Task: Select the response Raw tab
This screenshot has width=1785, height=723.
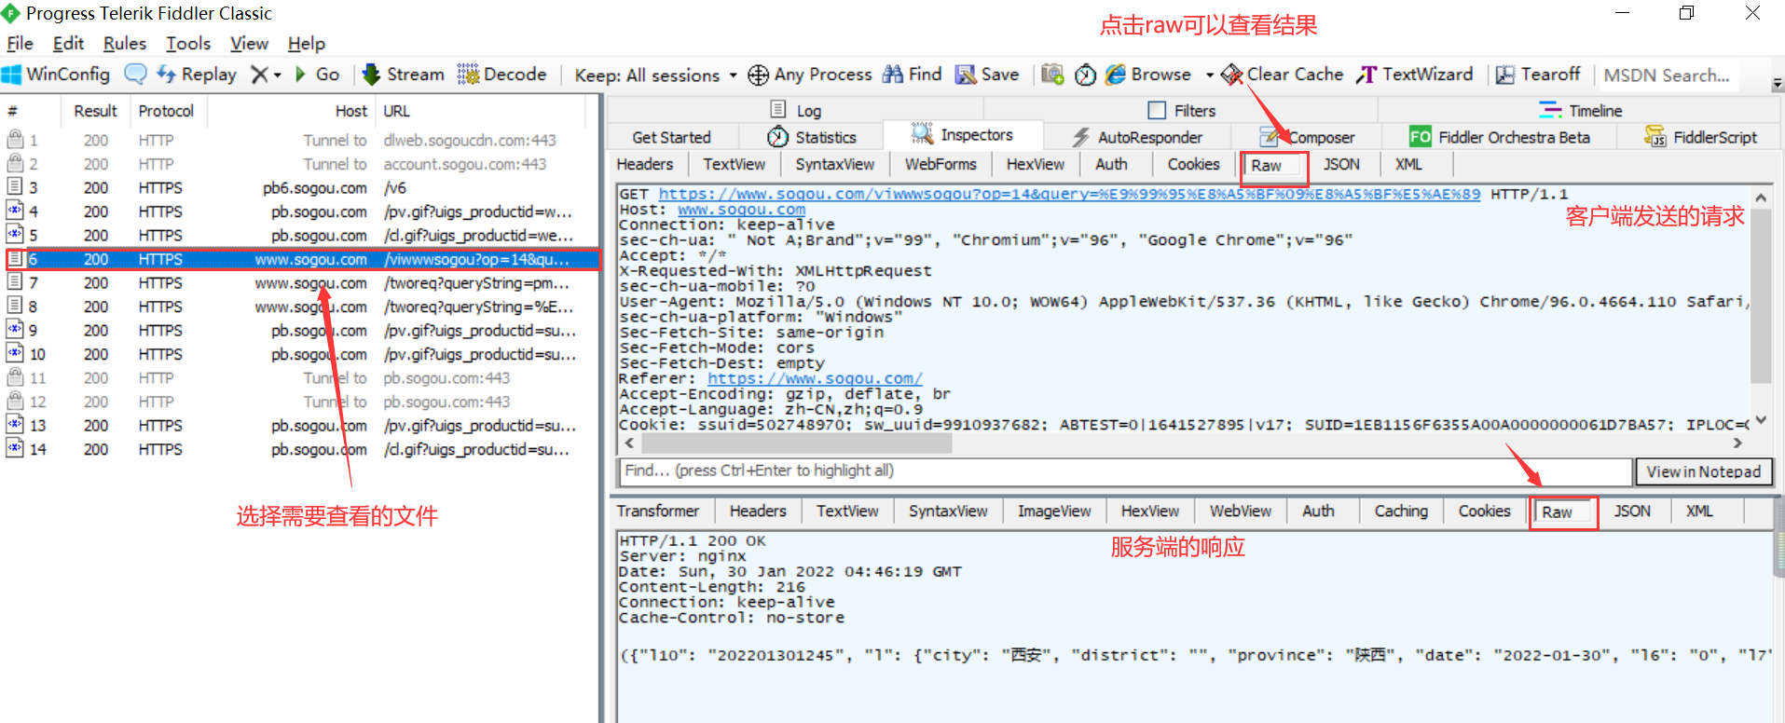Action: click(x=1563, y=512)
